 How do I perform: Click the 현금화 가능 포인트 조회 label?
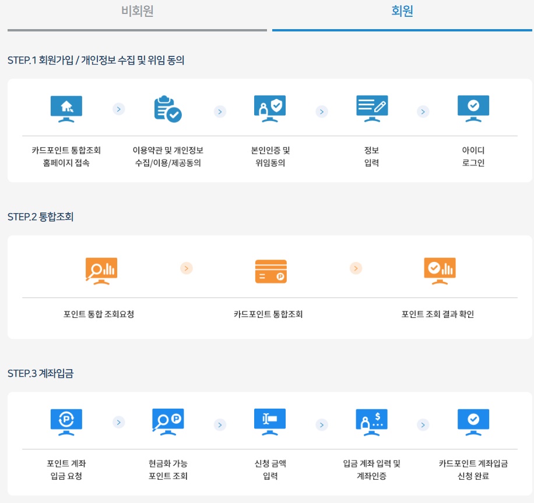point(168,470)
